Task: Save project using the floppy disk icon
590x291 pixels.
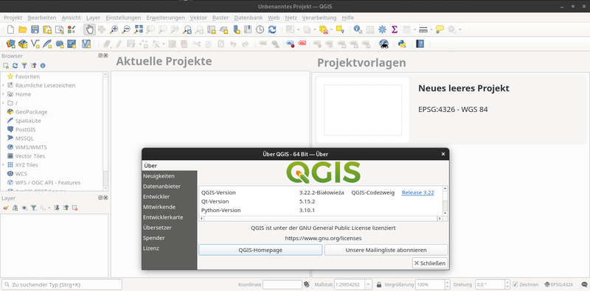Action: tap(35, 29)
